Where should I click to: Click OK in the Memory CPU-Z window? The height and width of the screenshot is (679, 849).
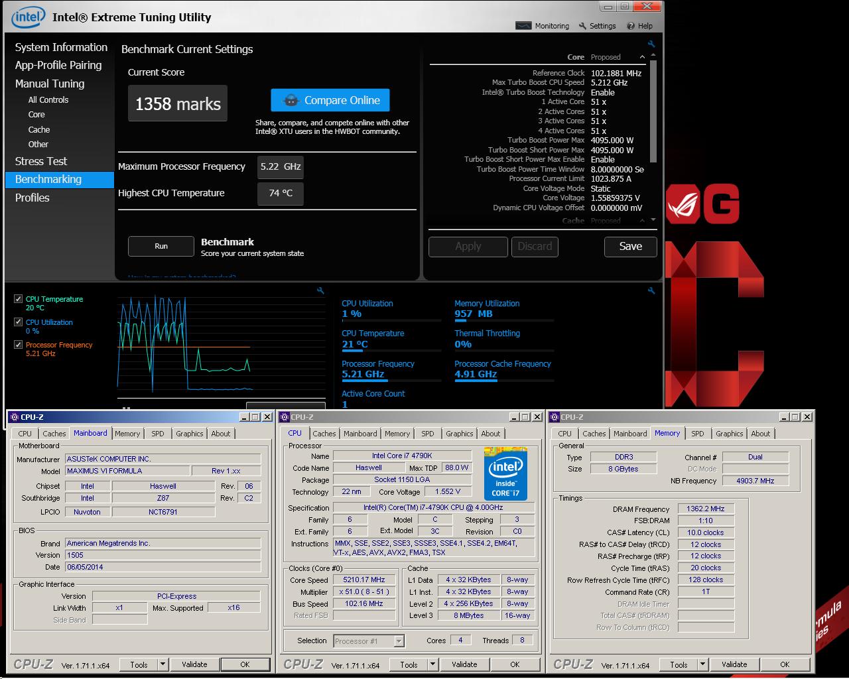pyautogui.click(x=785, y=664)
